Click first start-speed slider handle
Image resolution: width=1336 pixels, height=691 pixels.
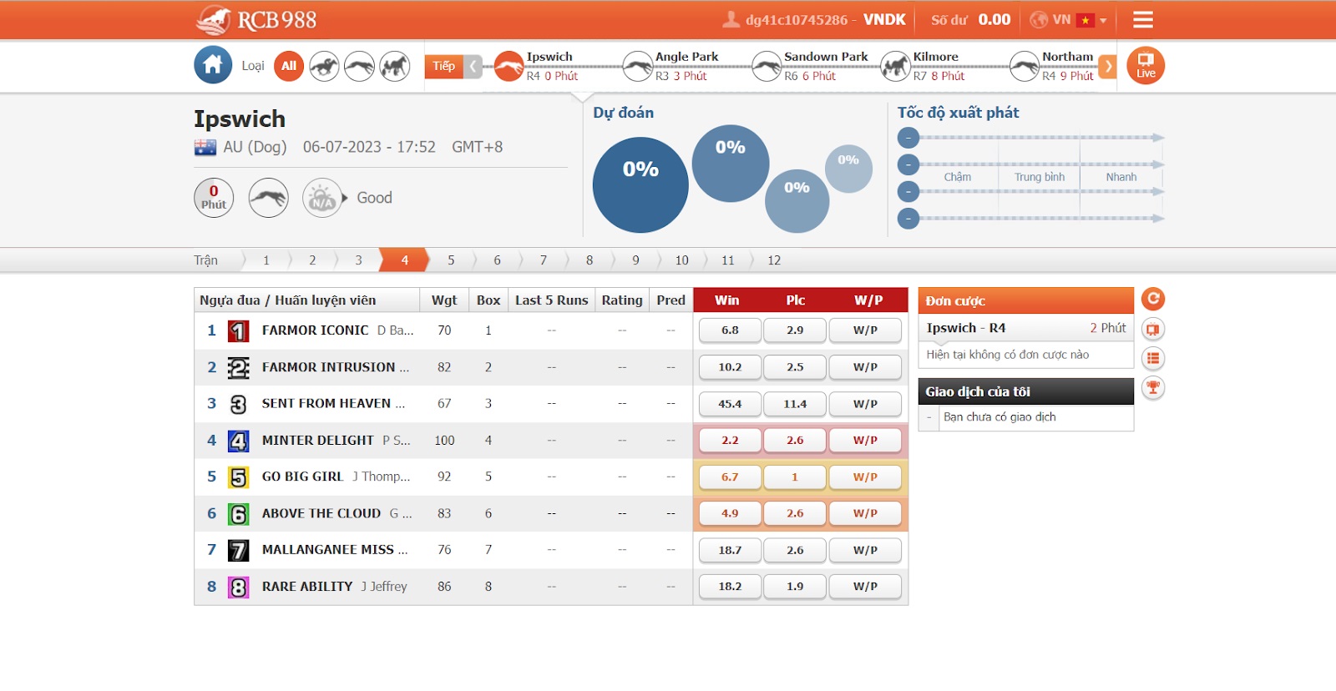tap(908, 138)
